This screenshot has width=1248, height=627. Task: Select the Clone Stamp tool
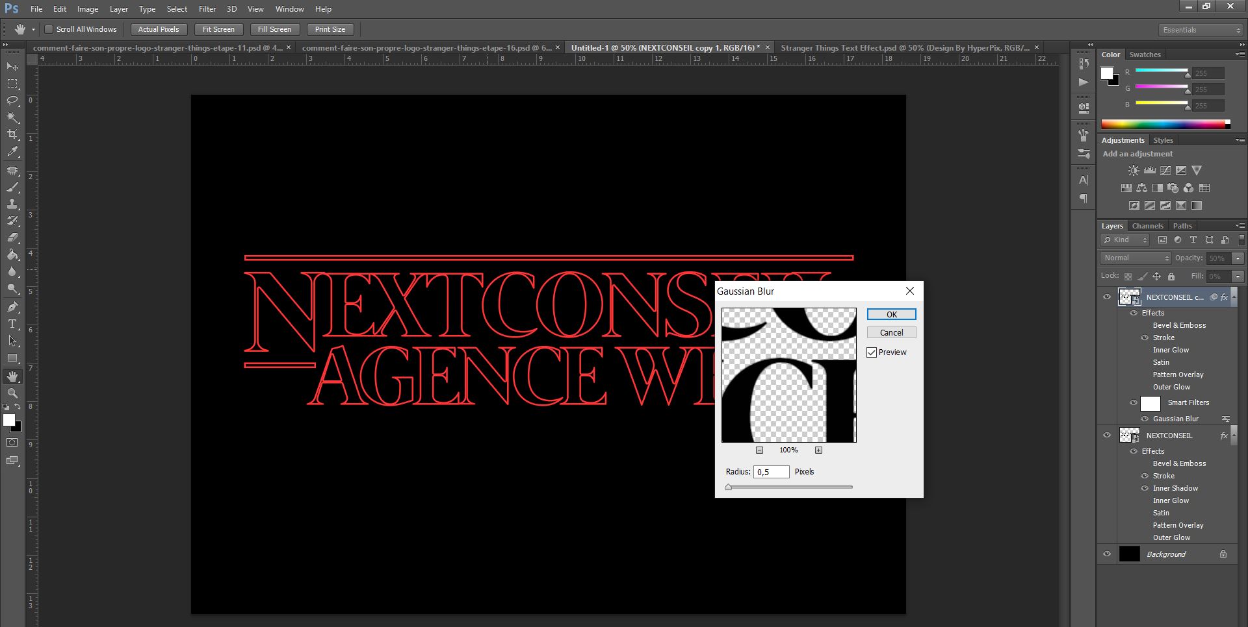[12, 204]
